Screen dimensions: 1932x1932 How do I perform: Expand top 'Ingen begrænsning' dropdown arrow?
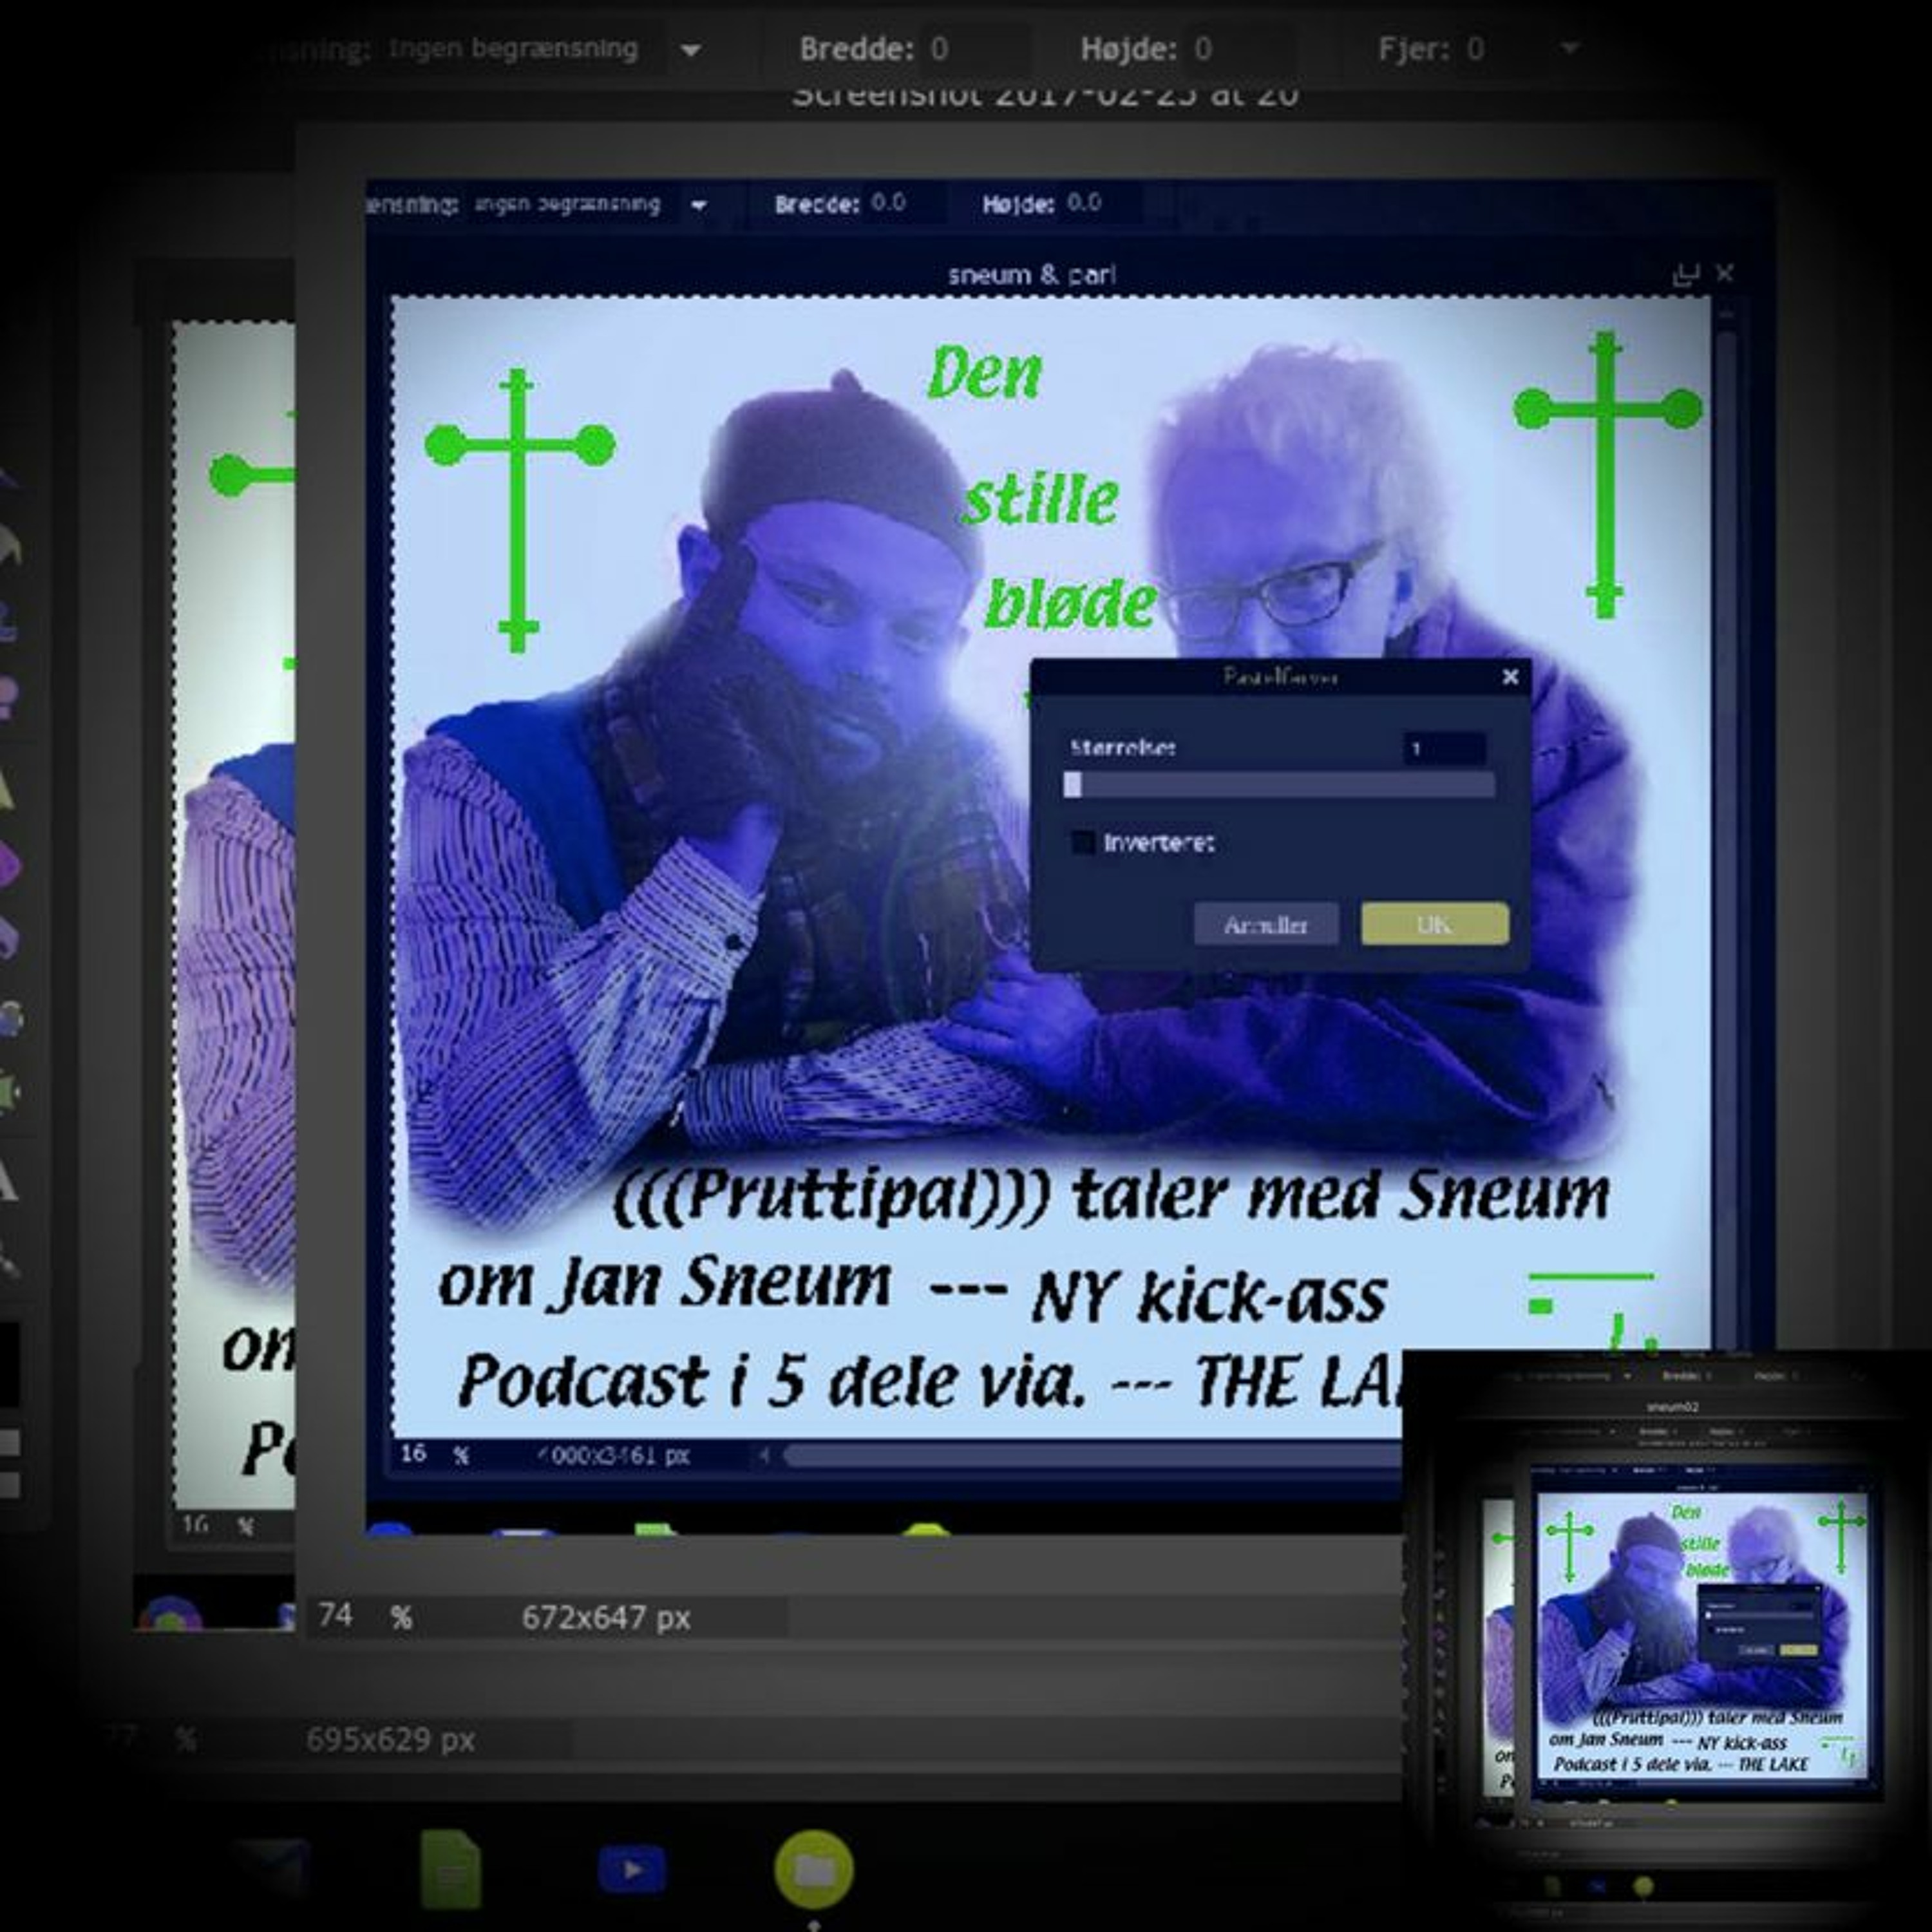[690, 50]
